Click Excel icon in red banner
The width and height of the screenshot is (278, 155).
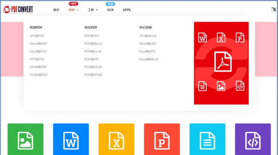pyautogui.click(x=221, y=37)
